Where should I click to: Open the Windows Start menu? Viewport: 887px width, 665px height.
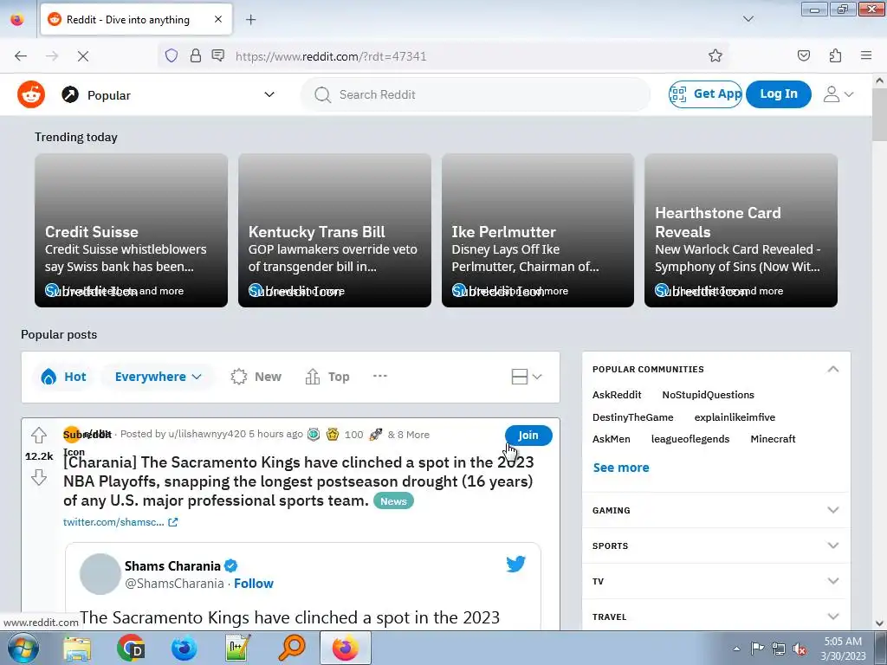(x=23, y=648)
